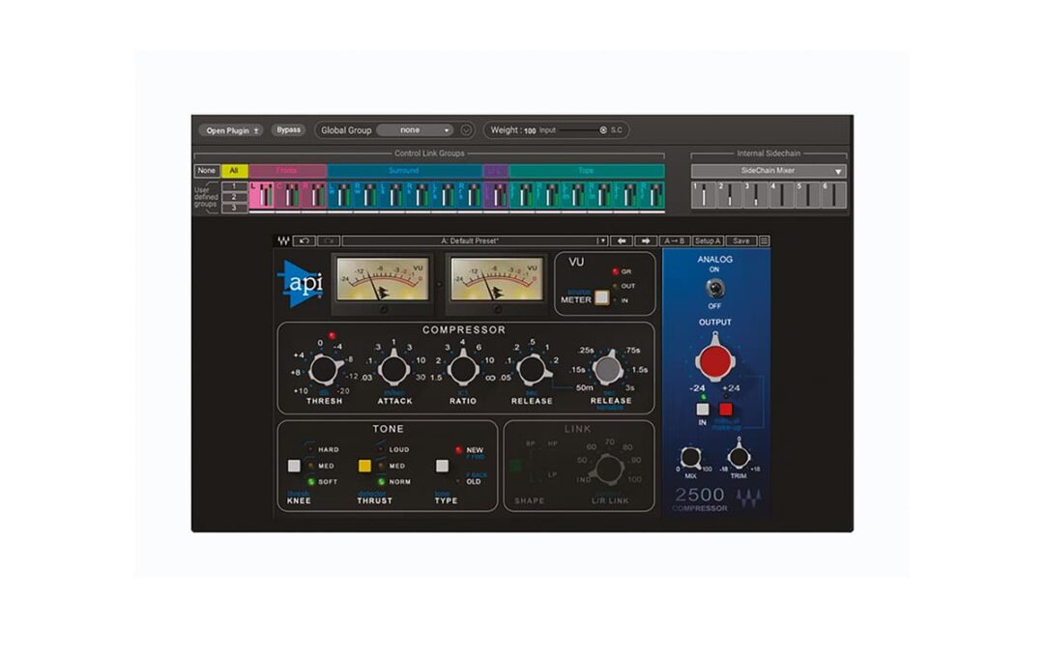Adjust the MIX knob
Image resolution: width=1044 pixels, height=652 pixels.
coord(690,458)
